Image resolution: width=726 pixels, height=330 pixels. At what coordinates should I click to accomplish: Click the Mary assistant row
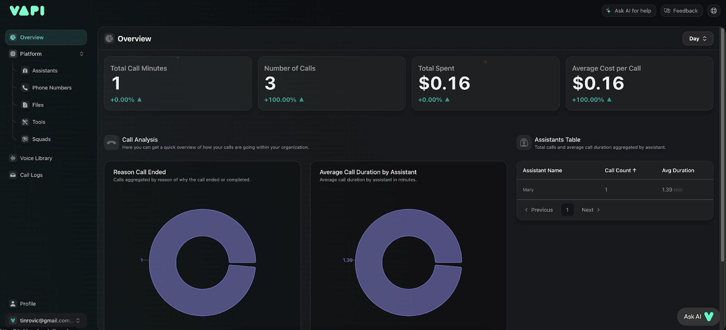tap(615, 190)
